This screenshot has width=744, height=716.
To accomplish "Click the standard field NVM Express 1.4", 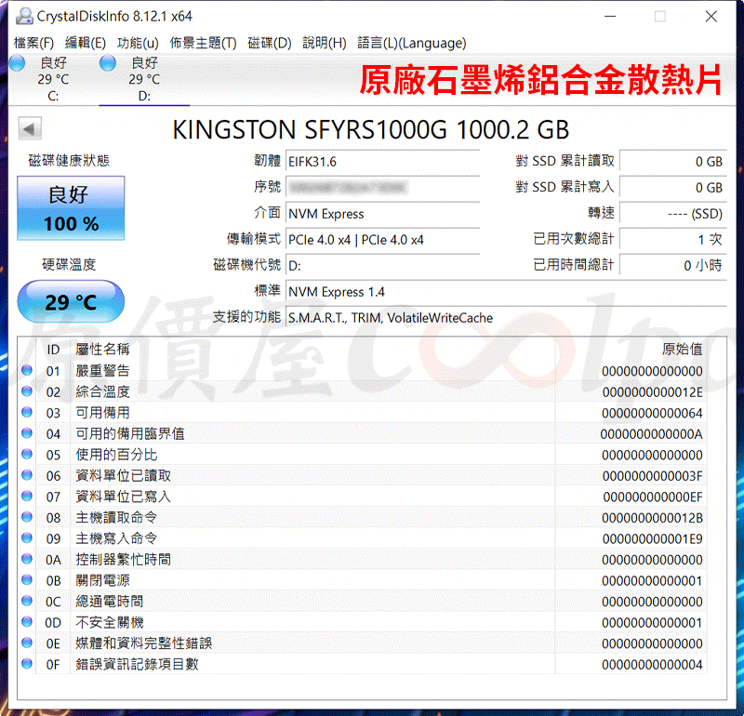I will 506,292.
